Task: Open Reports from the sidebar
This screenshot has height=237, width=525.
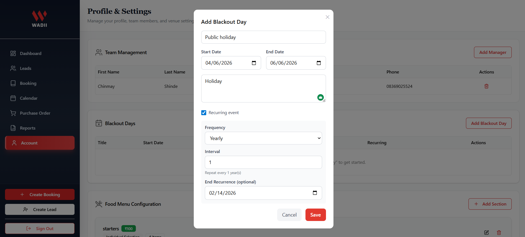Action: [40, 128]
